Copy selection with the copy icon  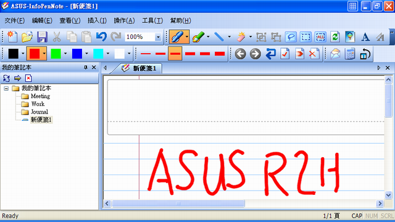coord(72,37)
